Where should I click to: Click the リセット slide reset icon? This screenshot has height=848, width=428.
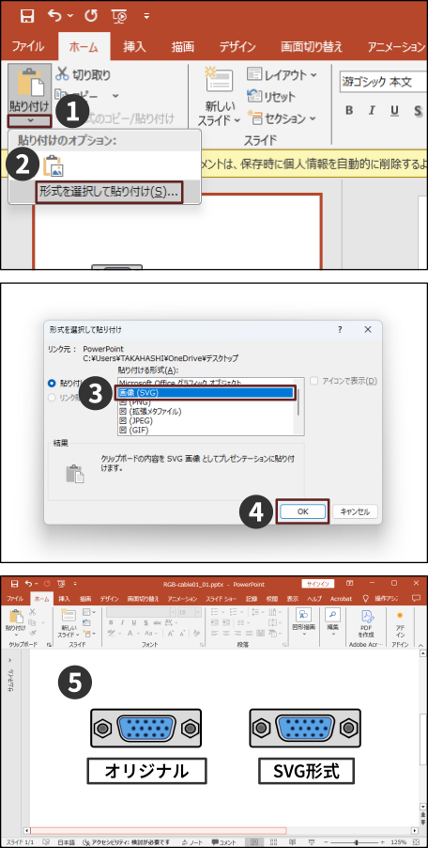tap(254, 96)
